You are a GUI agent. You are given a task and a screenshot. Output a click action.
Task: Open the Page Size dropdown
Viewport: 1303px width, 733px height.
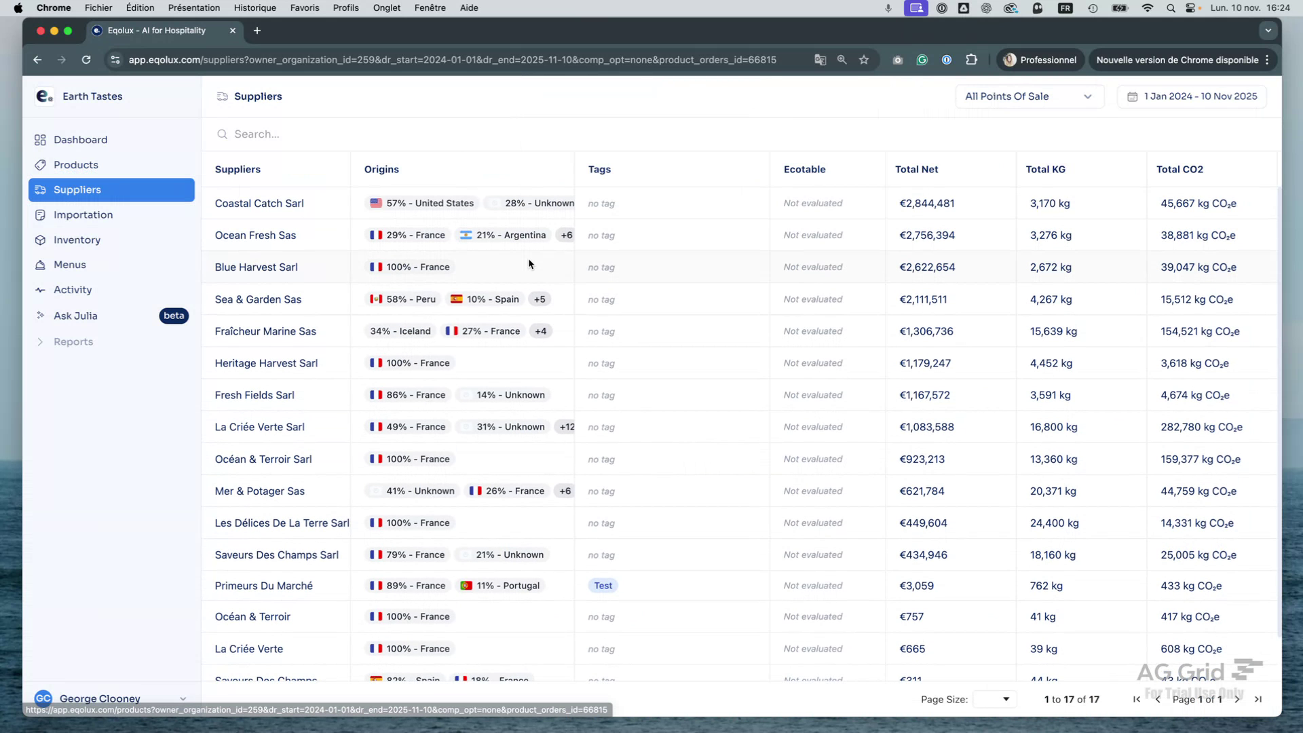click(994, 699)
